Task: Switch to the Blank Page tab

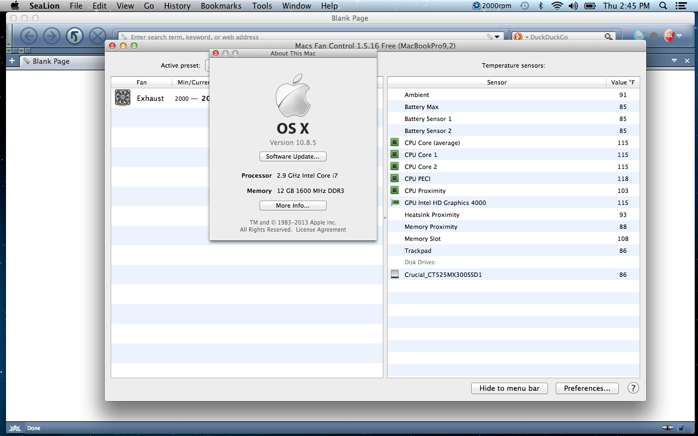Action: tap(50, 61)
